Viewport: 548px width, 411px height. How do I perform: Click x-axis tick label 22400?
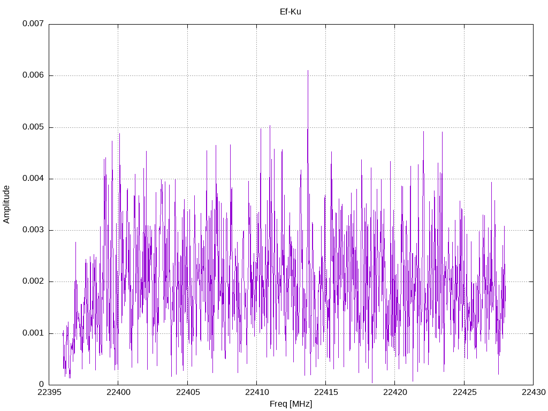(118, 392)
